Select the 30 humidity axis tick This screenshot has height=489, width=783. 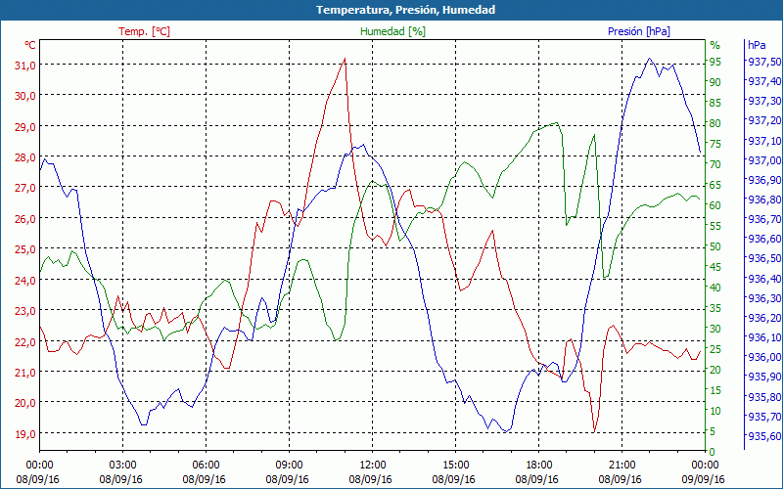[x=715, y=329]
